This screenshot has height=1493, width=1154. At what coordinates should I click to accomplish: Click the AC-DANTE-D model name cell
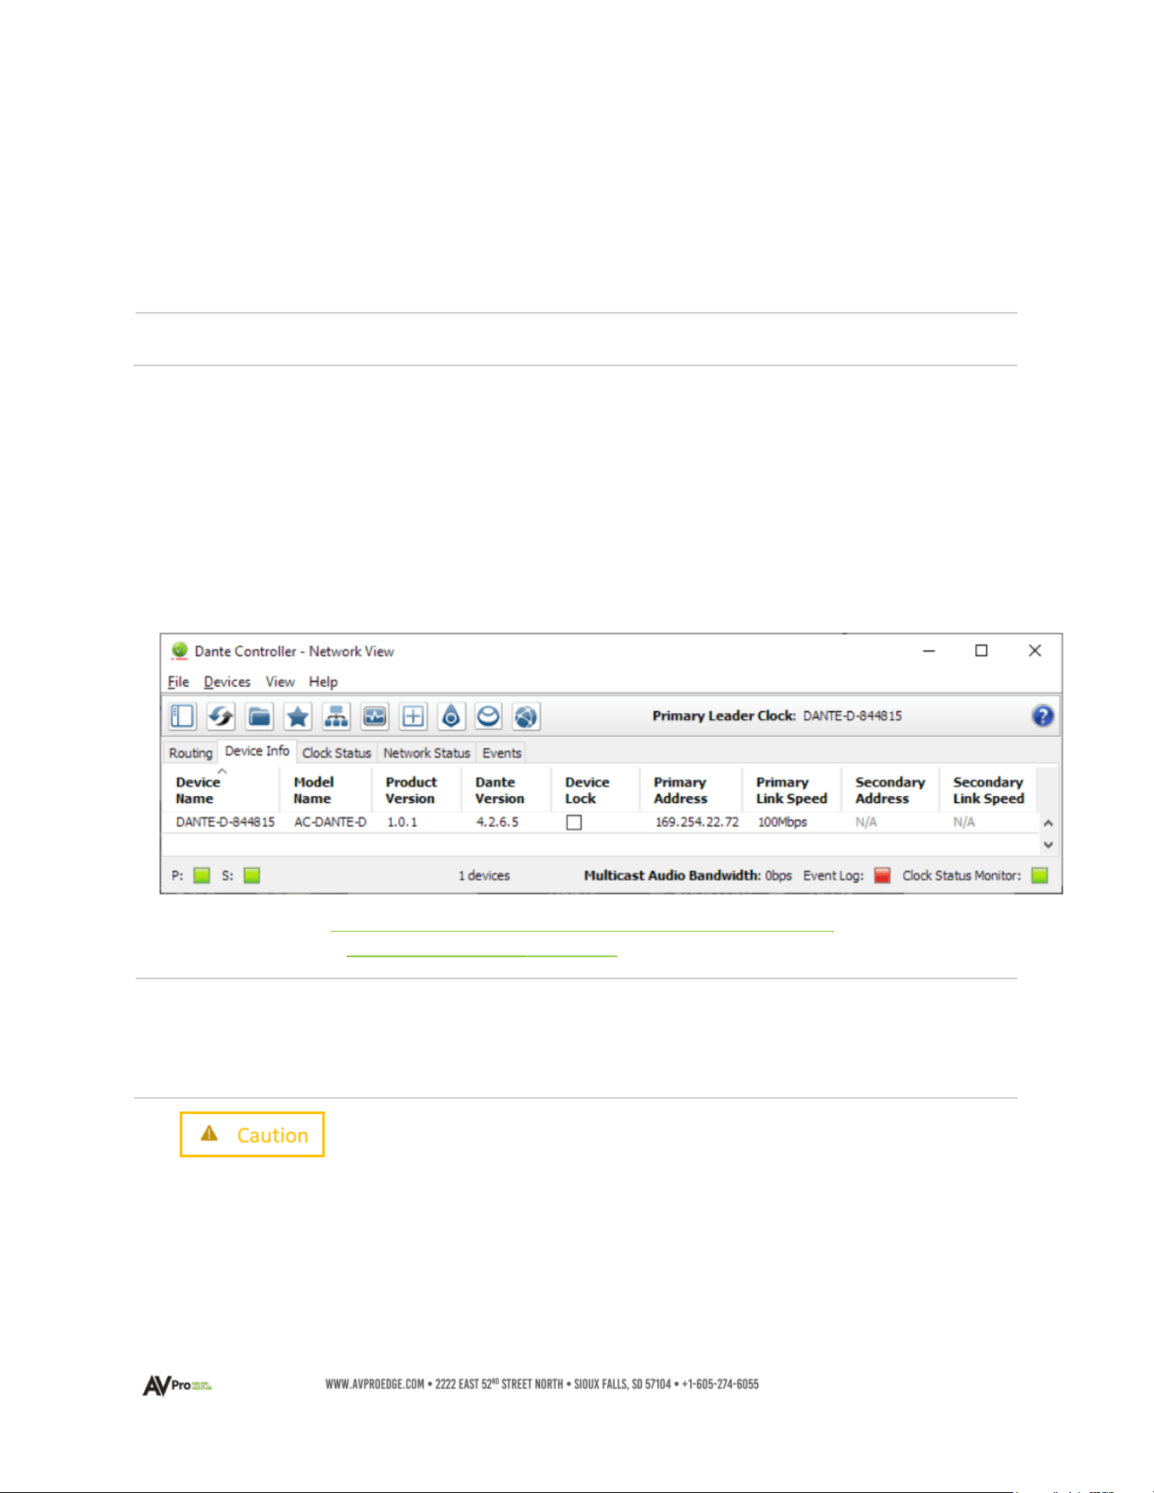[x=330, y=822]
